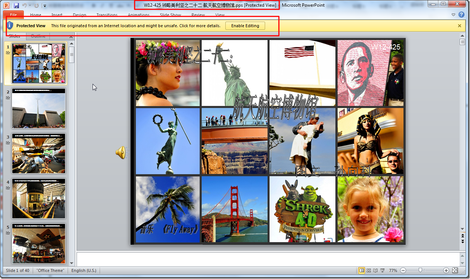This screenshot has height=279, width=470.
Task: Go to the View ribbon tab
Action: 220,15
